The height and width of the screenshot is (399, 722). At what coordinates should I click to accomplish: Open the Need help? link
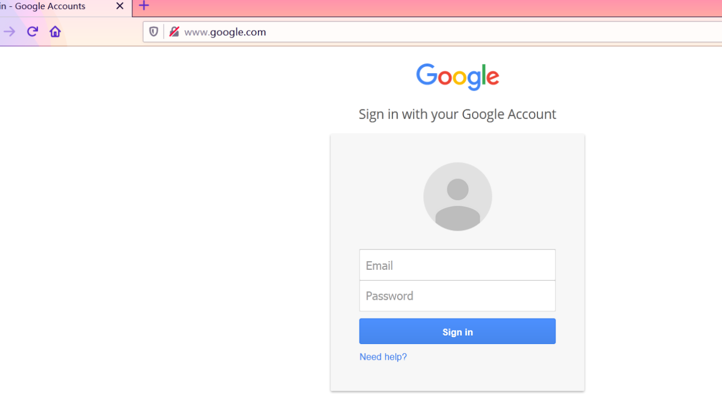(383, 356)
